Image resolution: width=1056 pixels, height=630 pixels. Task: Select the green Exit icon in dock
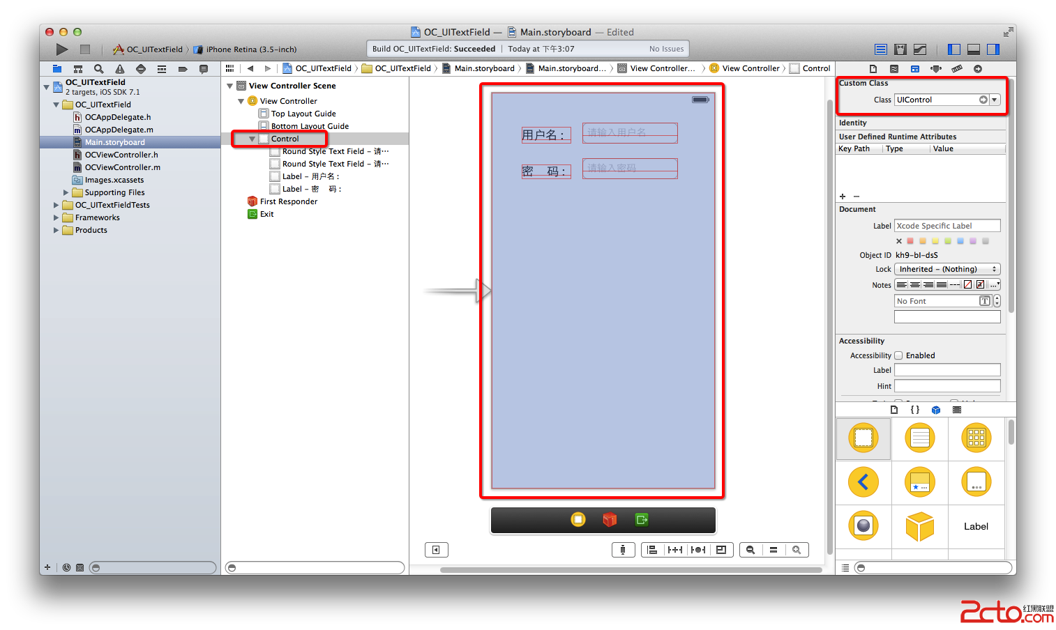pos(642,519)
